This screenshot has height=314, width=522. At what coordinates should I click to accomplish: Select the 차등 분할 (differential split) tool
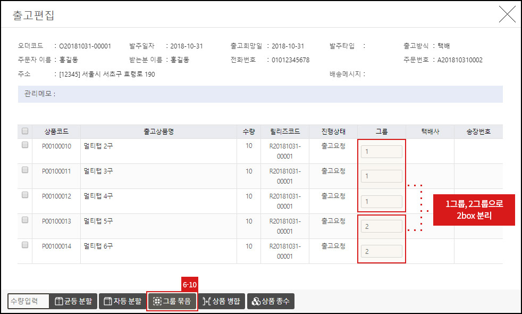tap(121, 301)
